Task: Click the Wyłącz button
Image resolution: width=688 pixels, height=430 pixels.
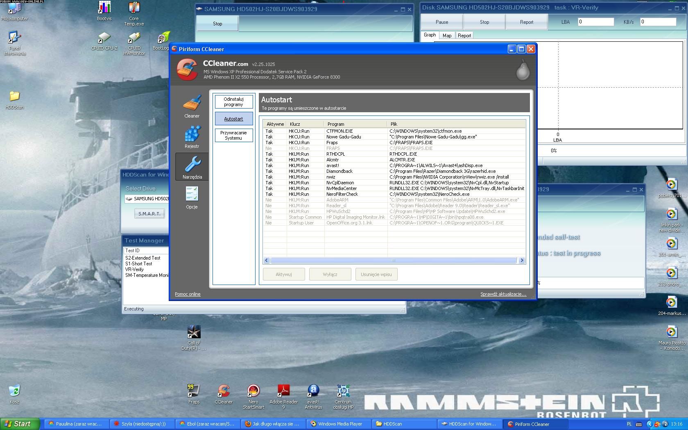Action: [330, 274]
